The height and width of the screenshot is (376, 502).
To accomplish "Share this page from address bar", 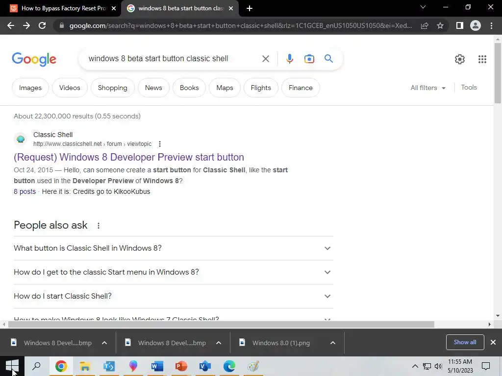I will pyautogui.click(x=425, y=25).
